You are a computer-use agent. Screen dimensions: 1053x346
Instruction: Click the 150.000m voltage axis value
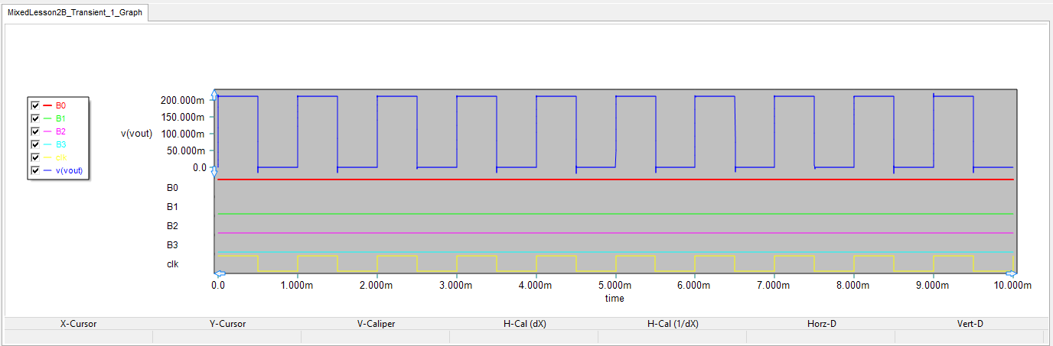182,117
